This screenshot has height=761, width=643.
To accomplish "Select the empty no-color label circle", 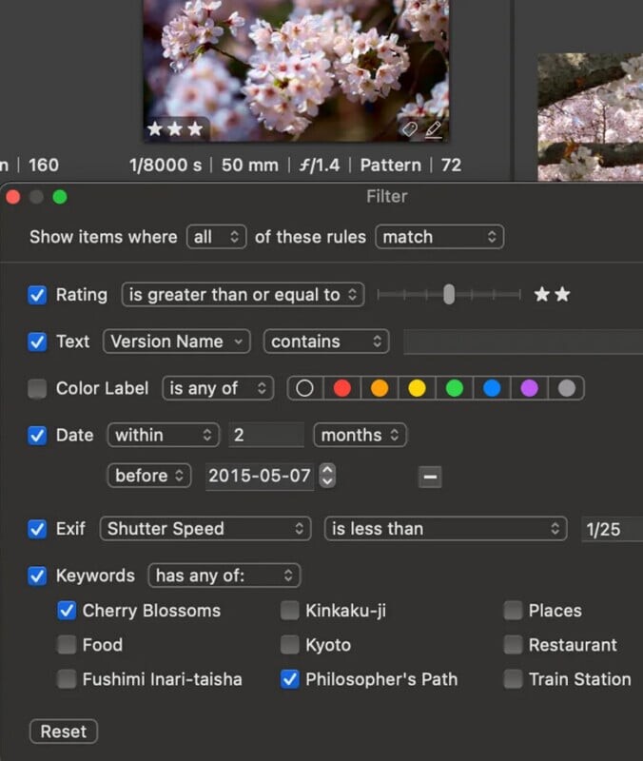I will pos(304,388).
